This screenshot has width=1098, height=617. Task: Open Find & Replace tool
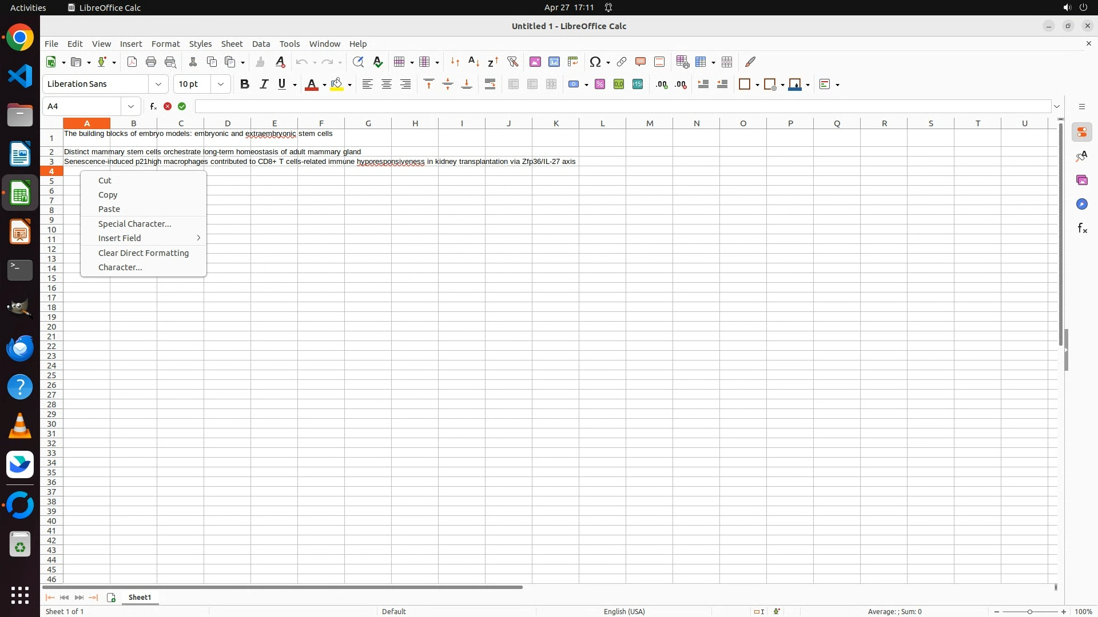click(x=358, y=62)
